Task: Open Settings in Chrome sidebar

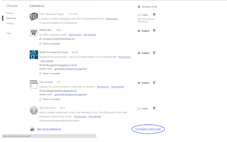Action: pyautogui.click(x=10, y=23)
